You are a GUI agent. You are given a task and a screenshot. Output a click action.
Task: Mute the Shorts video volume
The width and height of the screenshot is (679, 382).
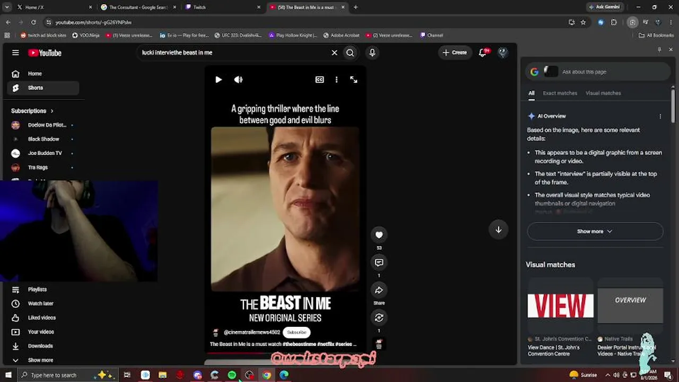pos(238,80)
